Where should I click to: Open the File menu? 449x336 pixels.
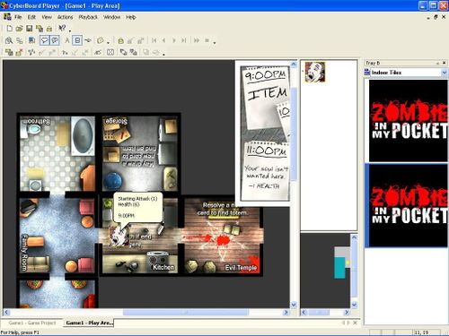18,17
